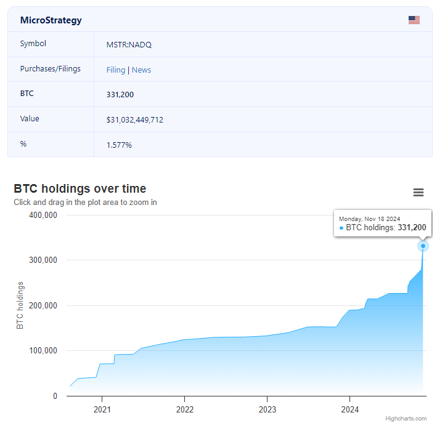The image size is (437, 426).
Task: Click the Highcharts.com credit link
Action: coord(406,419)
